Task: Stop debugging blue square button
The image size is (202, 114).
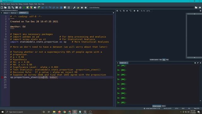Action: [61, 8]
